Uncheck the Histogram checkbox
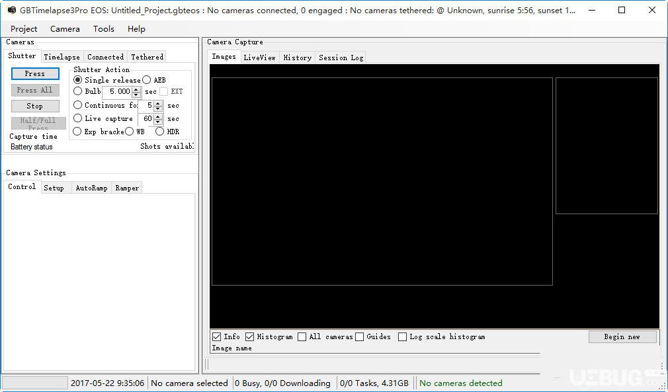This screenshot has width=668, height=392. click(250, 336)
